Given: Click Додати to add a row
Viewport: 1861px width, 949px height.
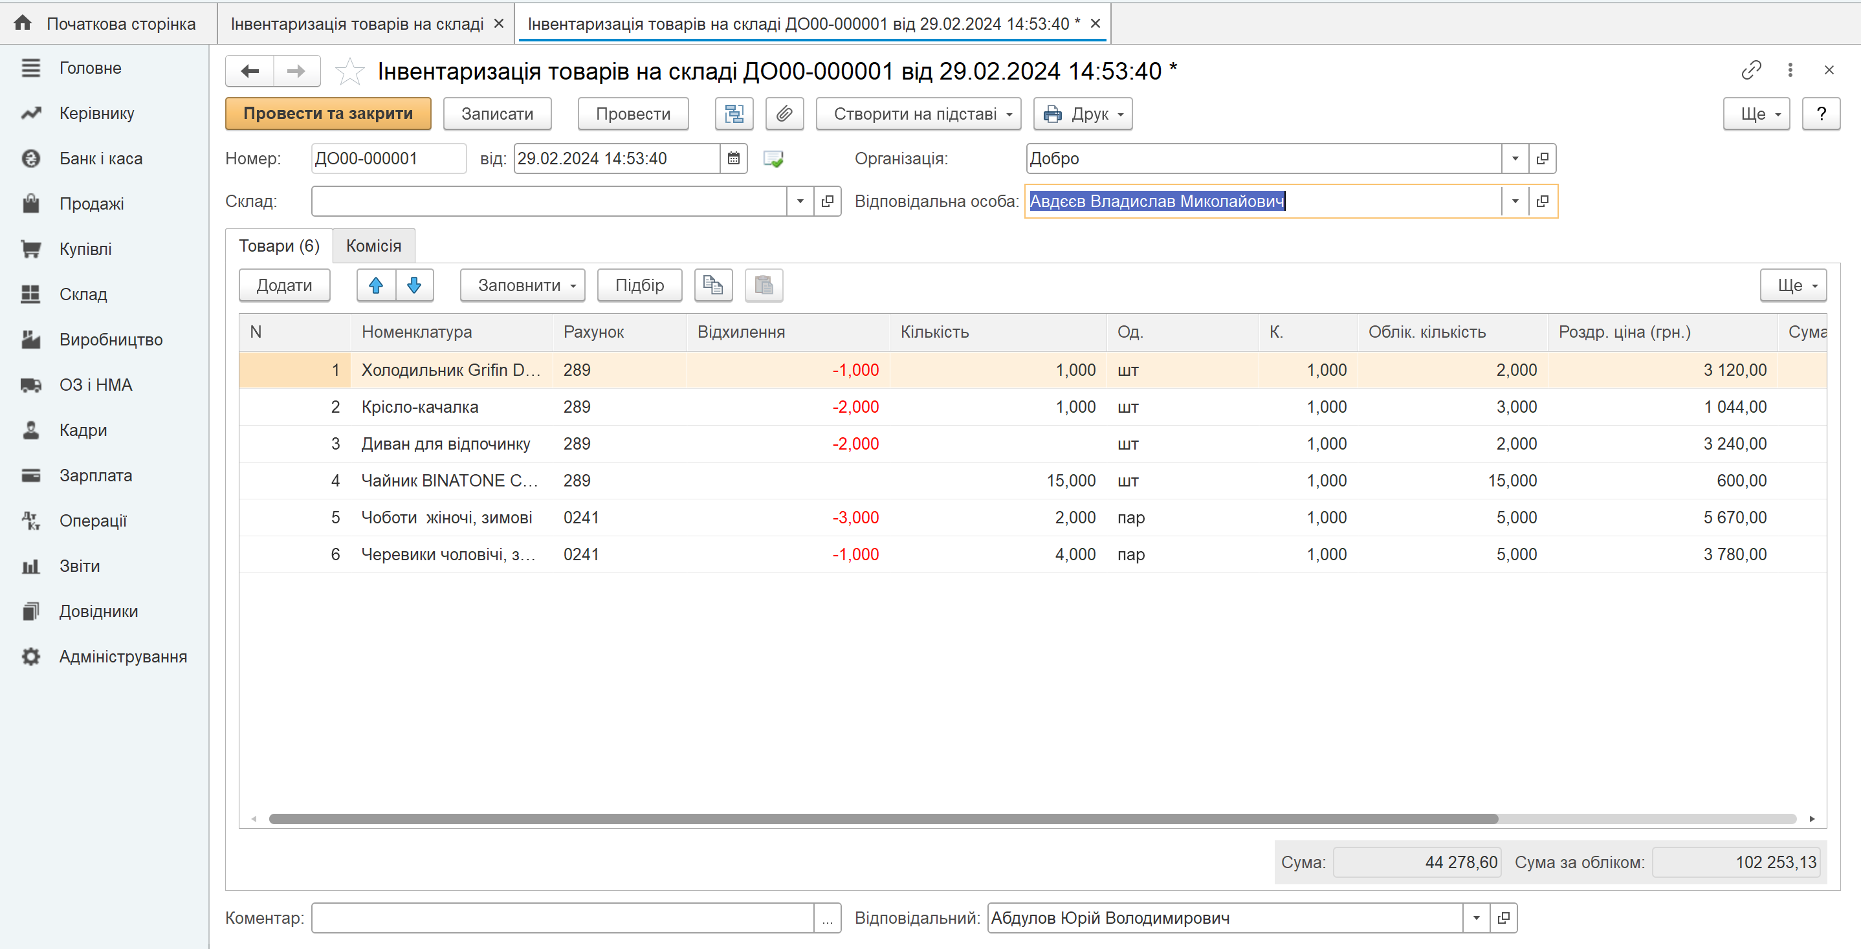Looking at the screenshot, I should [x=285, y=285].
